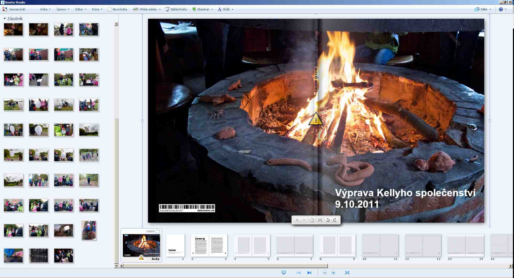
Task: Start presentation mode from bottom bar
Action: 284,273
